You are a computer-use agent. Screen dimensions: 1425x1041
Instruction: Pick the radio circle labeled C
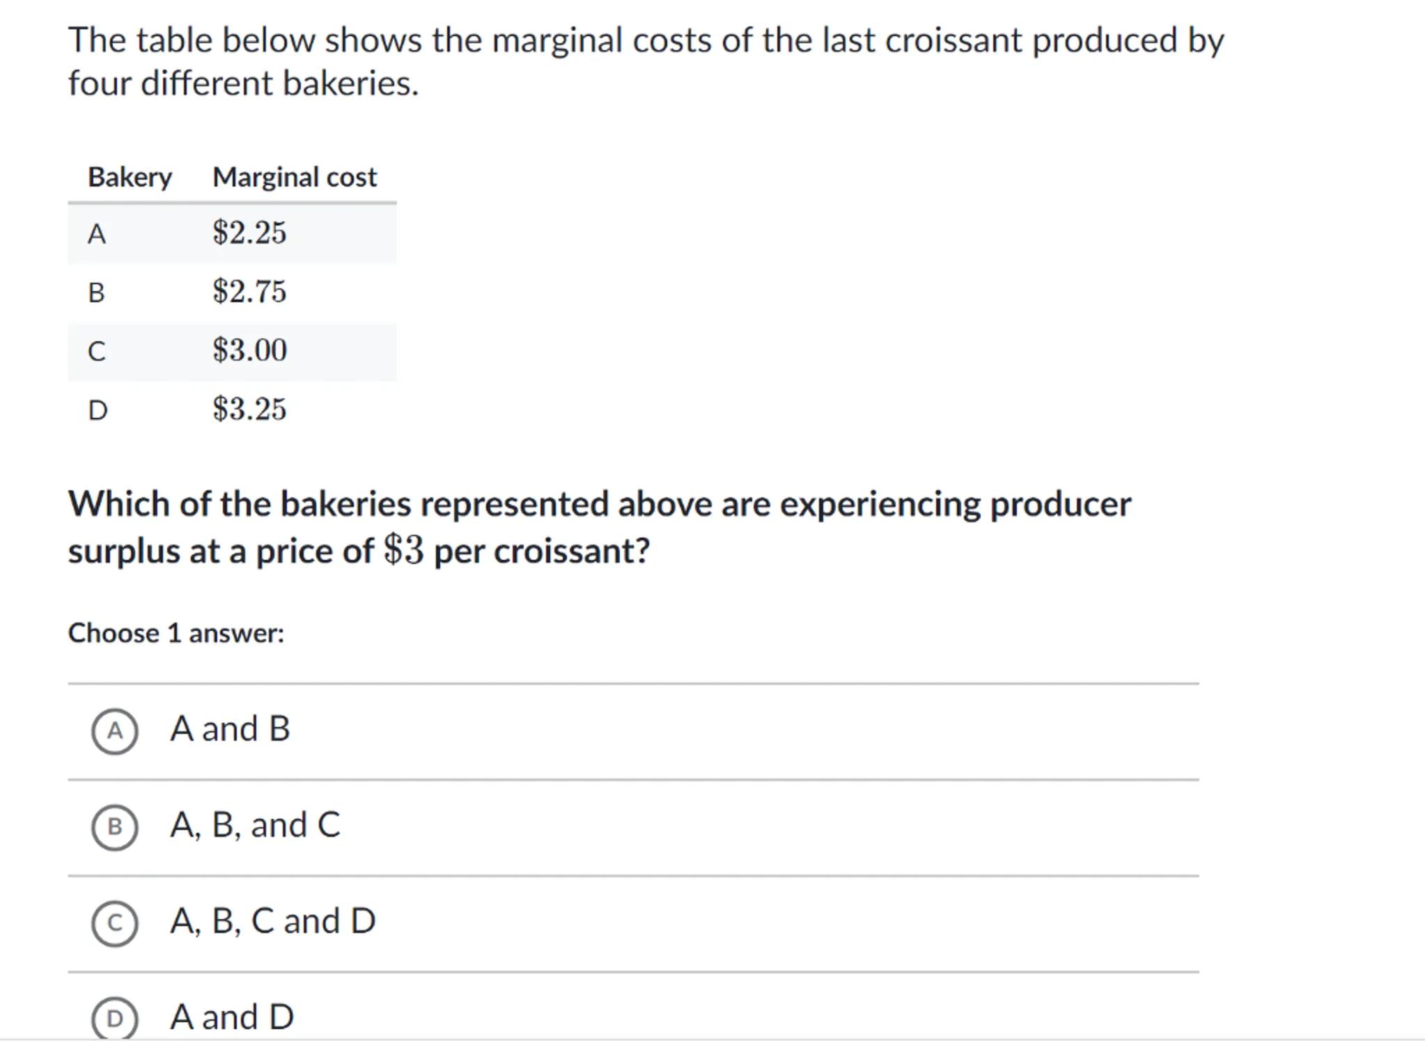coord(115,923)
